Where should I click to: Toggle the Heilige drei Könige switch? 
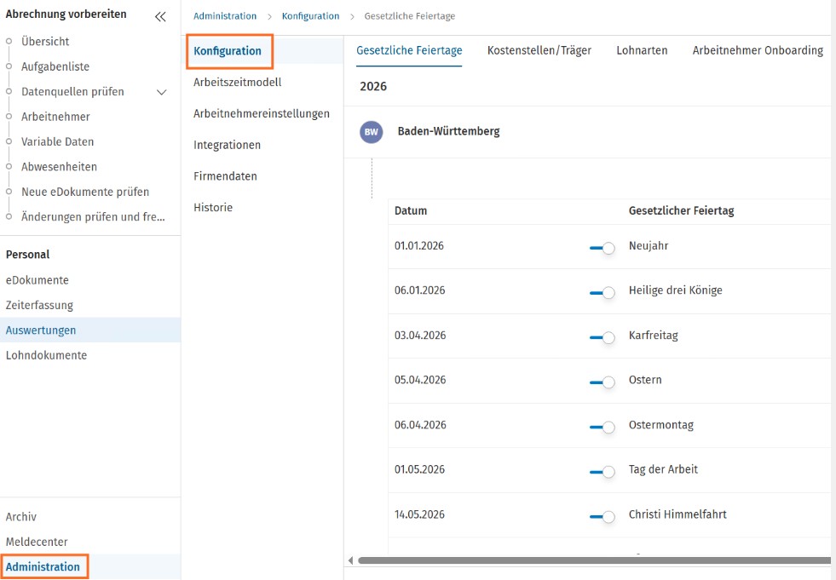[602, 293]
